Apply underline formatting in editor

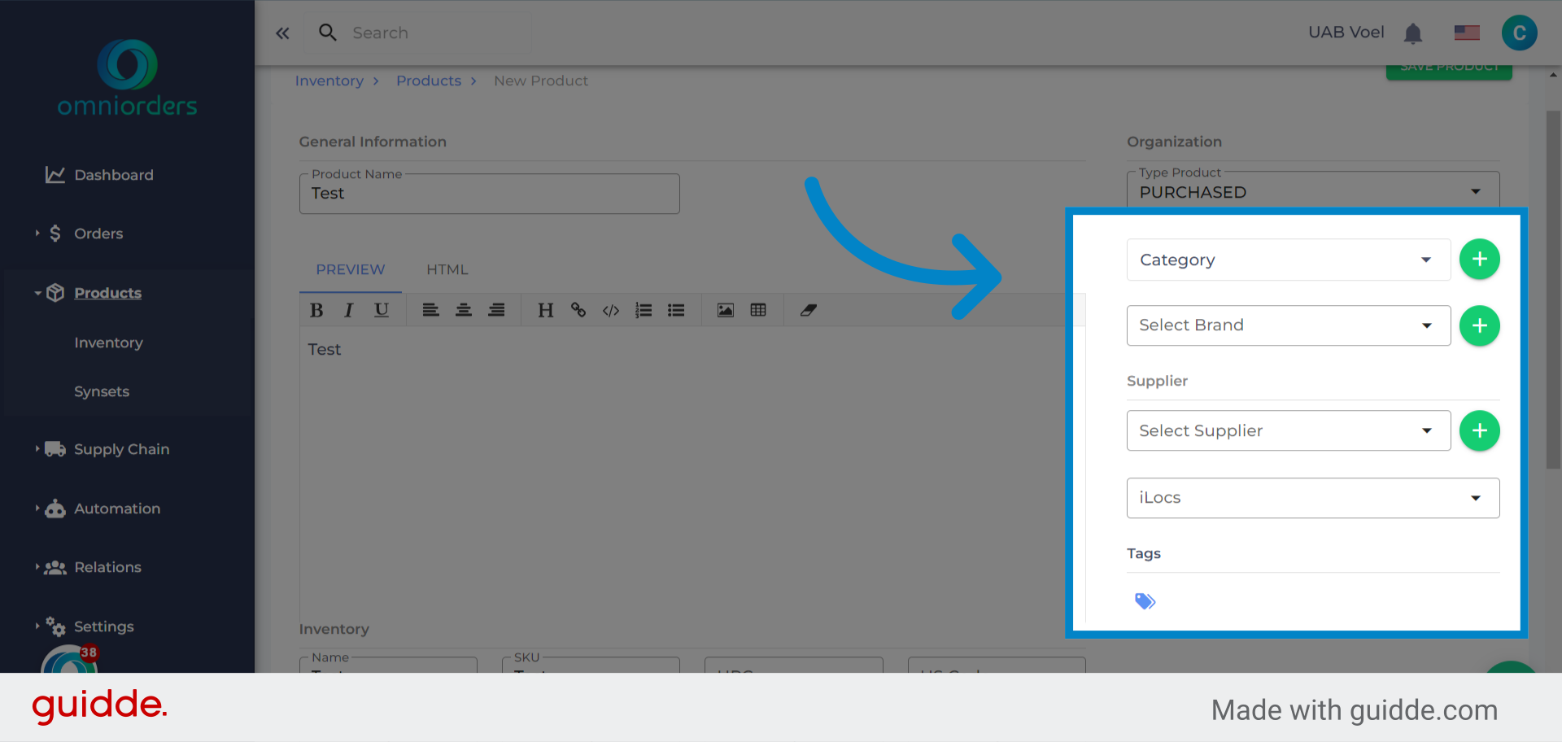381,310
